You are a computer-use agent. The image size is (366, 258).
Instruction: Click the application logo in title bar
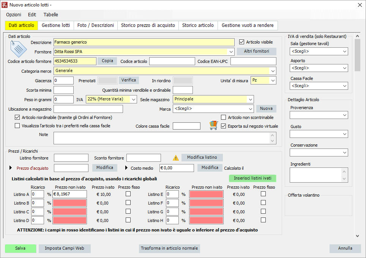[x=5, y=5]
